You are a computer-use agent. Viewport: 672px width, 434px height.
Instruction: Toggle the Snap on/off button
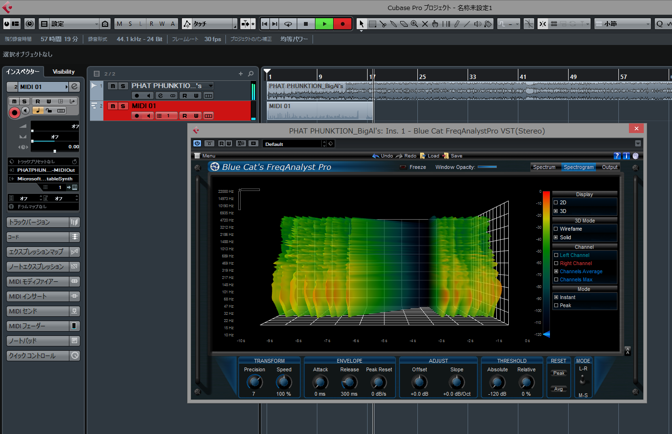tap(542, 23)
